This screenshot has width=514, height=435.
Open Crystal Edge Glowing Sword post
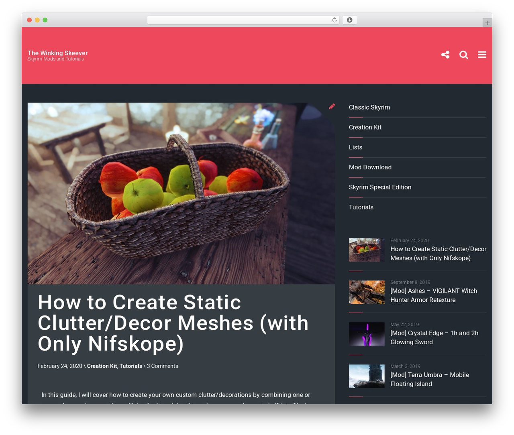434,337
